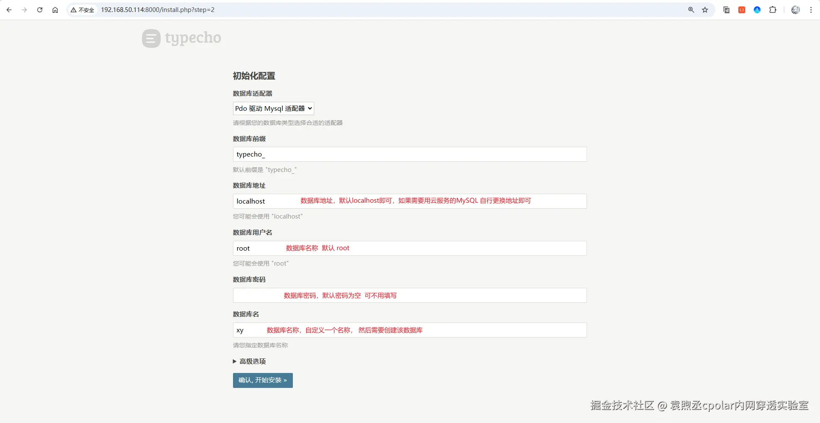
Task: Click the address bar URL
Action: click(158, 10)
